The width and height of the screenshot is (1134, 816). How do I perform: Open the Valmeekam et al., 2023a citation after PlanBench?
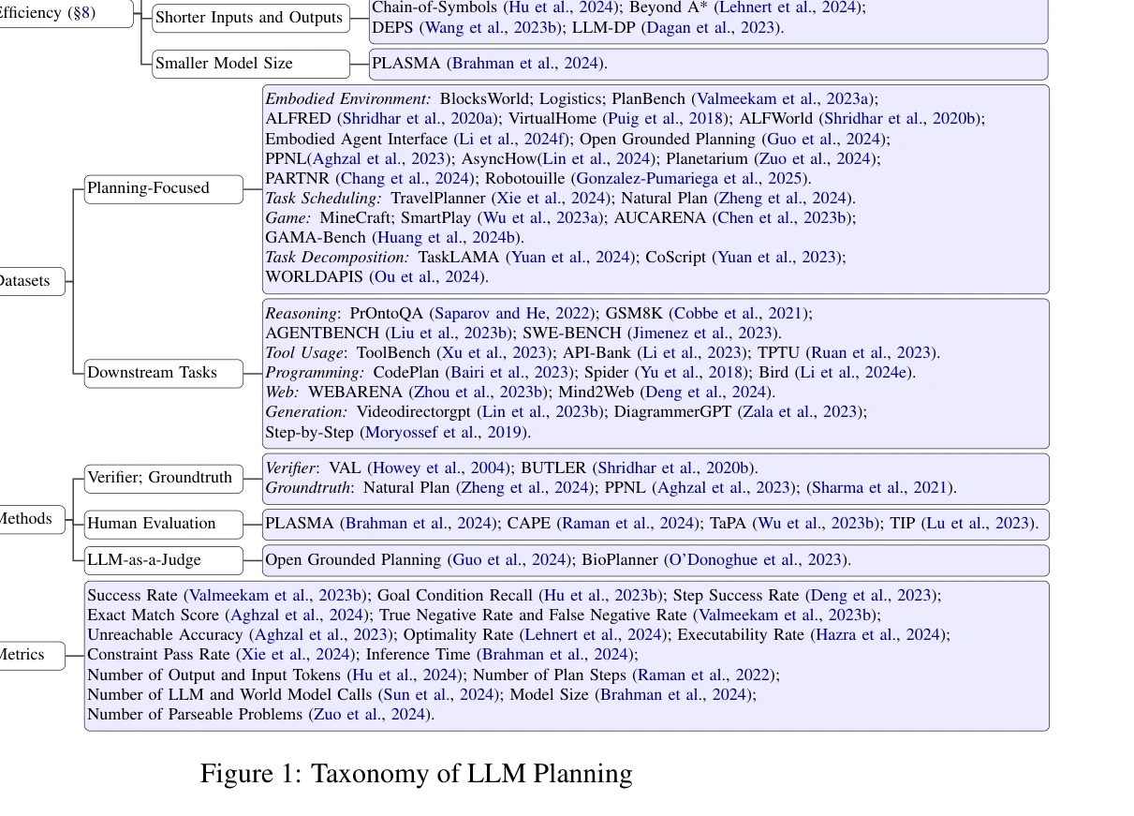click(x=781, y=98)
